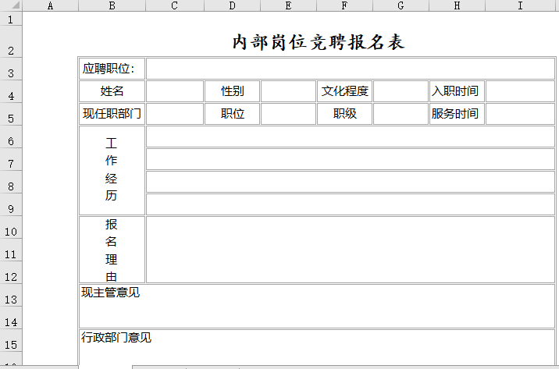Select column I header
This screenshot has height=369, width=559.
(x=520, y=5)
